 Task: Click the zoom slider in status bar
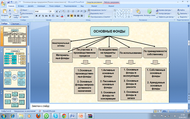pos(176,110)
